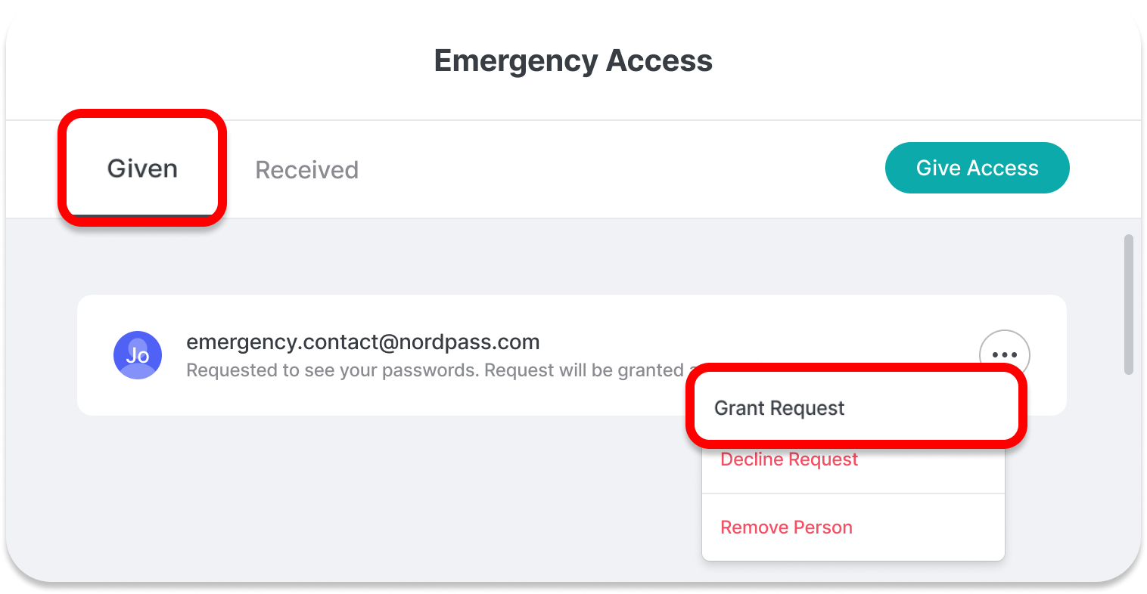
Task: Click the emergency.contact@nordpass.com email address
Action: tap(363, 342)
